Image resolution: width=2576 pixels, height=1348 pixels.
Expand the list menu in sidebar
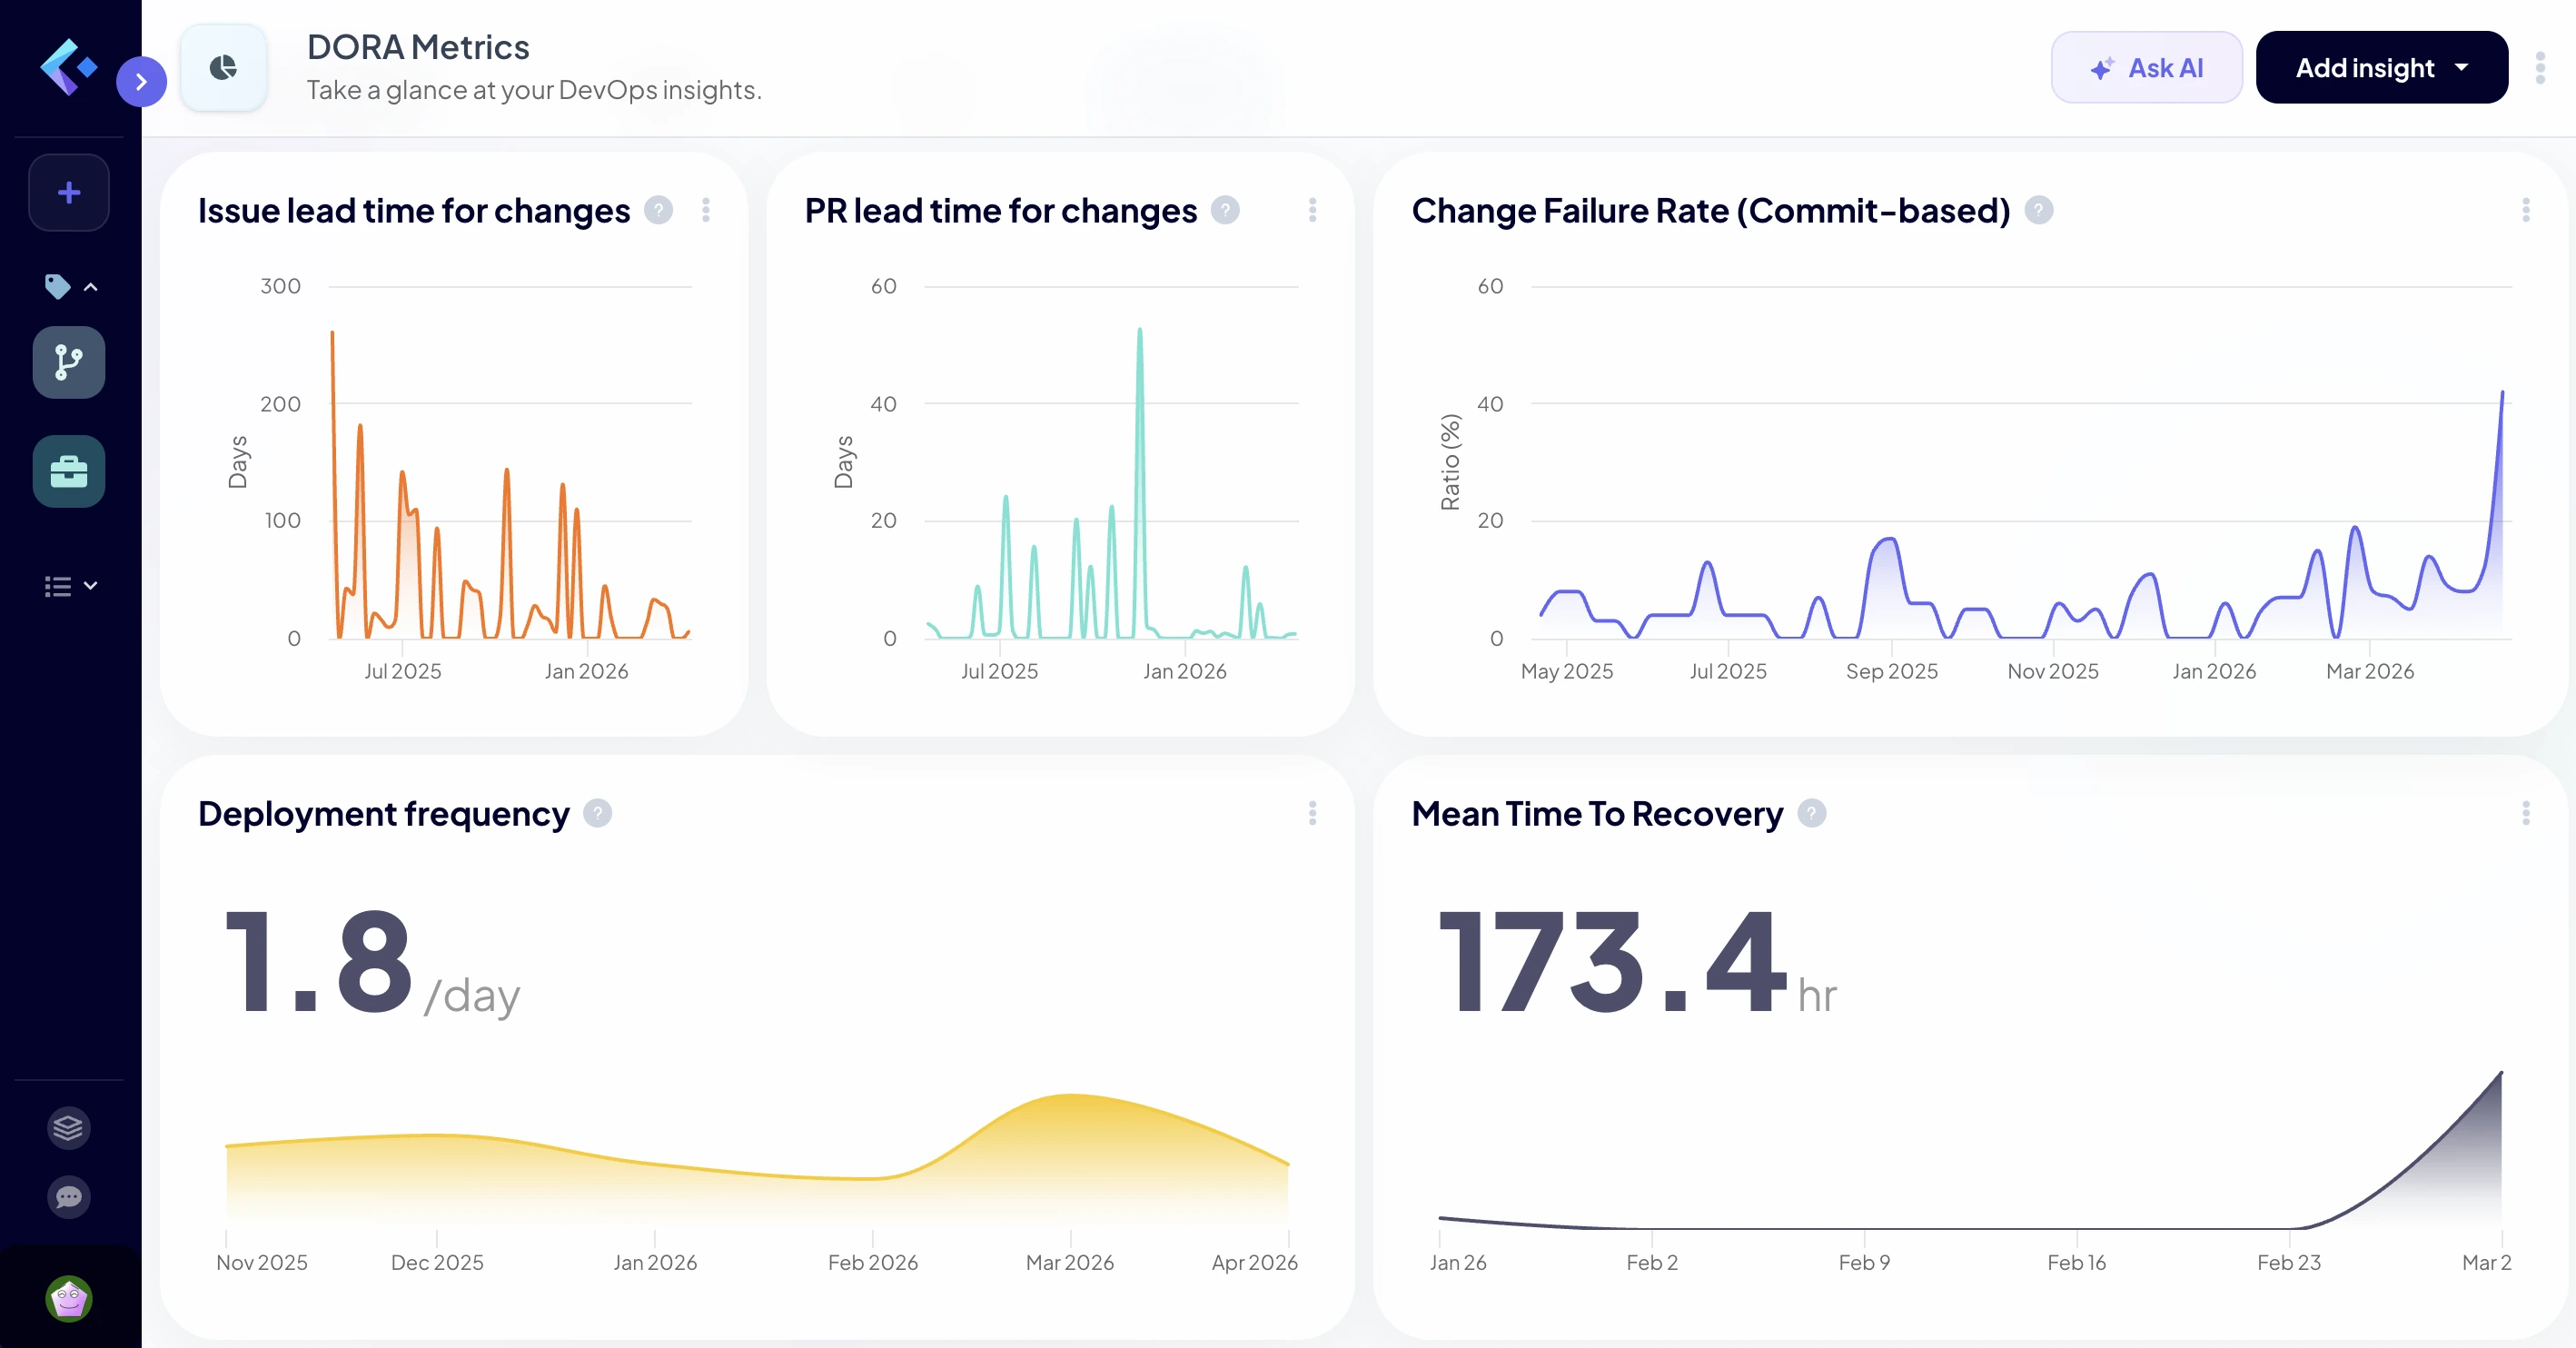[71, 586]
